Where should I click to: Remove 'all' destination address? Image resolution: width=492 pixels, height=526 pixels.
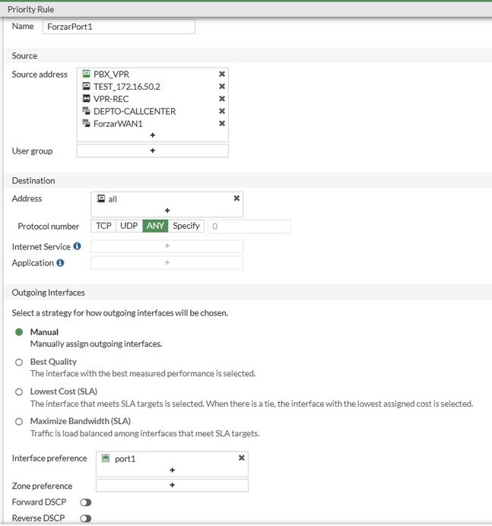[236, 198]
